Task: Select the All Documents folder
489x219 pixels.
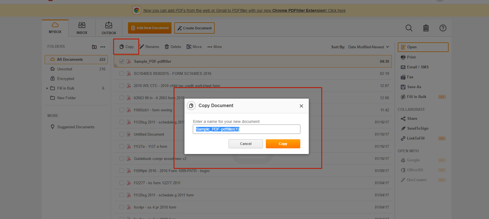Action: point(76,59)
